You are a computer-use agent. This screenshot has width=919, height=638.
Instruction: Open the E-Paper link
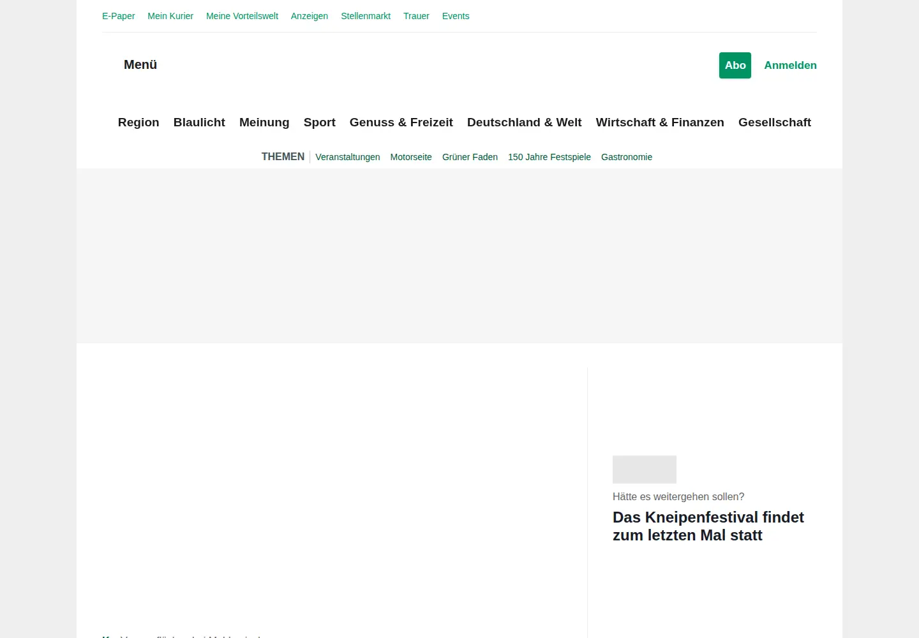coord(118,16)
